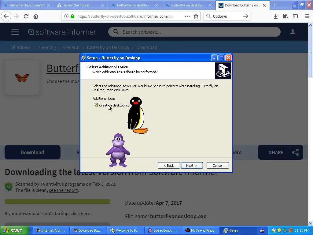Image resolution: width=313 pixels, height=235 pixels.
Task: Open the Theming breadcrumb link
Action: (47, 47)
